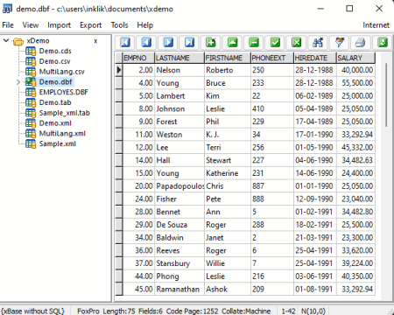Click the row selector for the Ramanathan row
The height and width of the screenshot is (315, 394).
click(x=119, y=290)
